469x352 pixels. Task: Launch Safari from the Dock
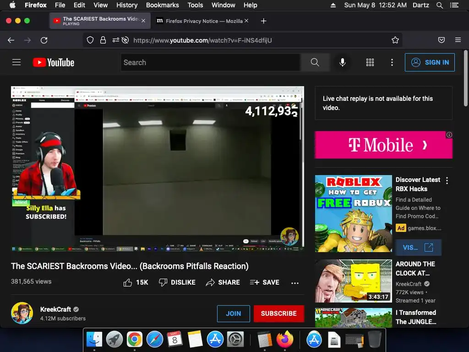(x=155, y=340)
